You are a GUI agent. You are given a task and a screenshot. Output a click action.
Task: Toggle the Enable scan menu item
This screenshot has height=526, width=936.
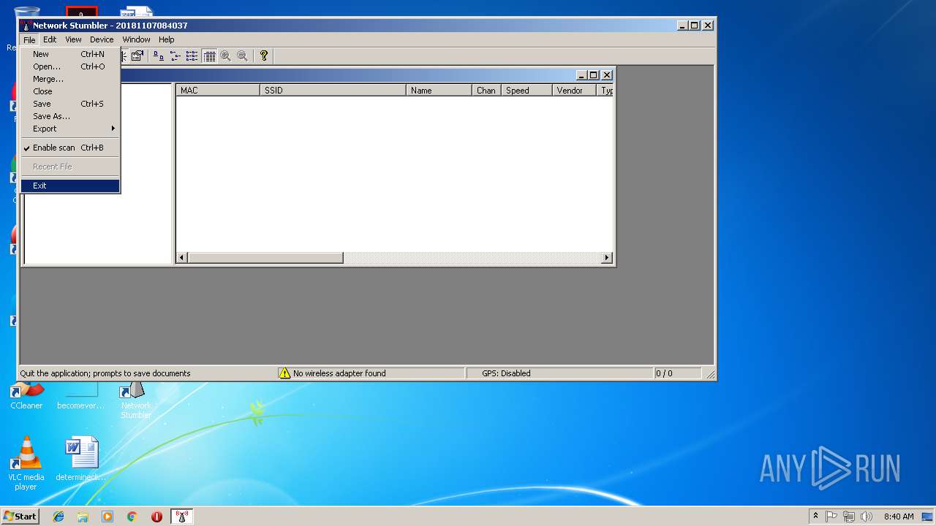coord(70,148)
